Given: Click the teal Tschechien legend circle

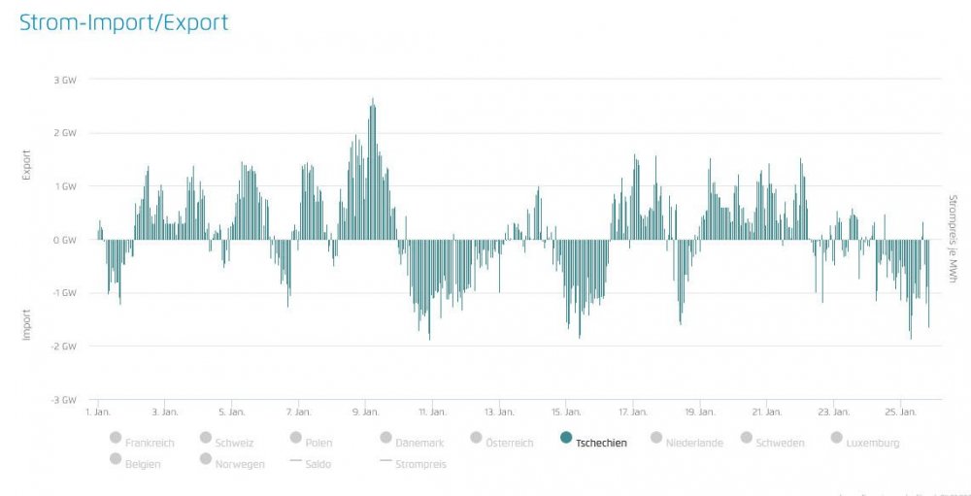Looking at the screenshot, I should click(566, 439).
